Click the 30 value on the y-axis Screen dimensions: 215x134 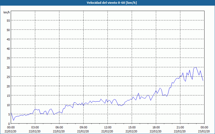pos(8,68)
